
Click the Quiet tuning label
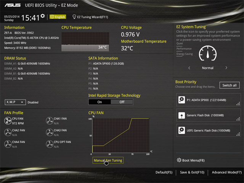180,43
